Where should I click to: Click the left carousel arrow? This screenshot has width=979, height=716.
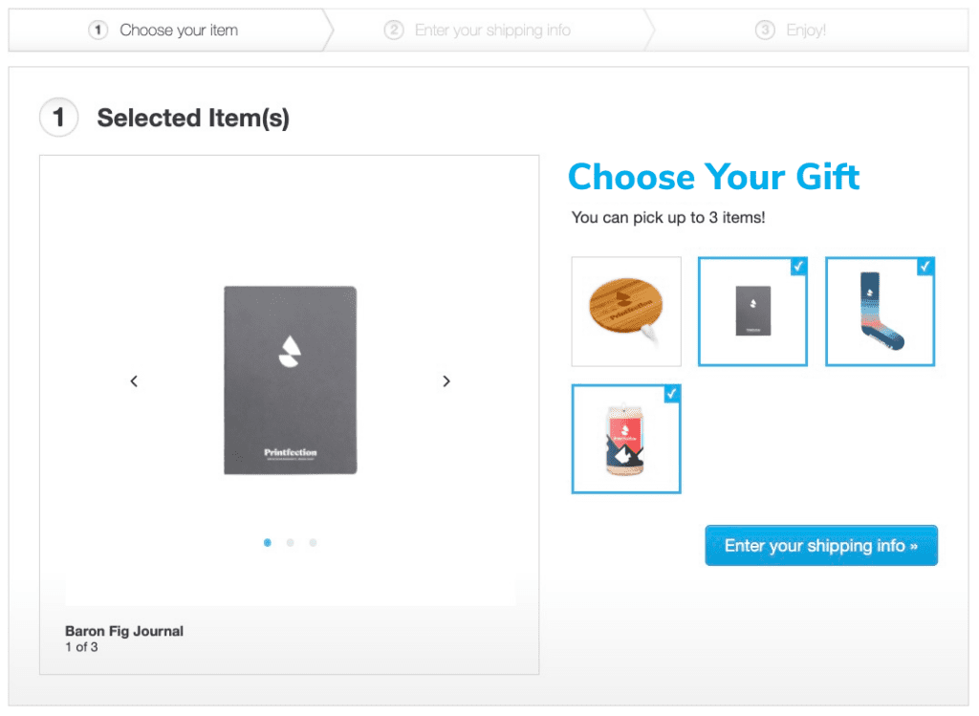(x=134, y=380)
